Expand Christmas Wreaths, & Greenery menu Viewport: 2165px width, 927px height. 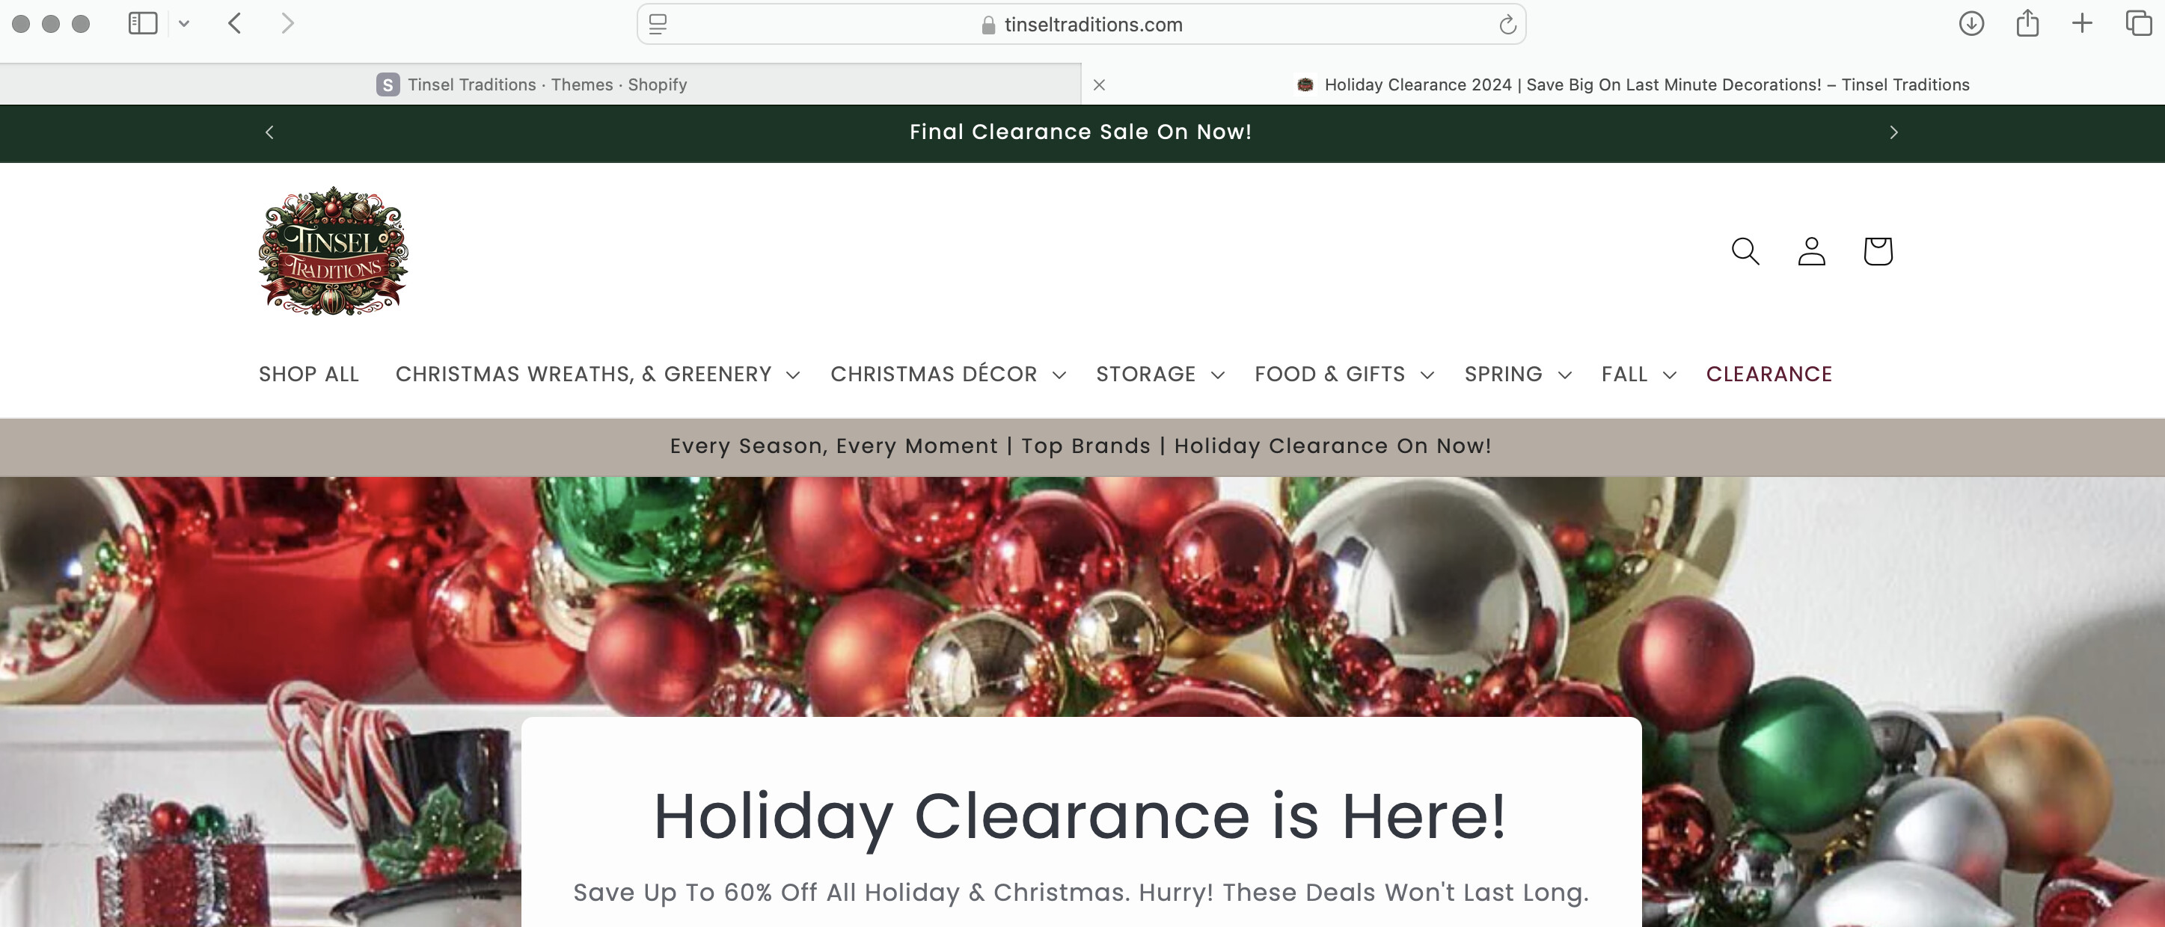coord(598,375)
